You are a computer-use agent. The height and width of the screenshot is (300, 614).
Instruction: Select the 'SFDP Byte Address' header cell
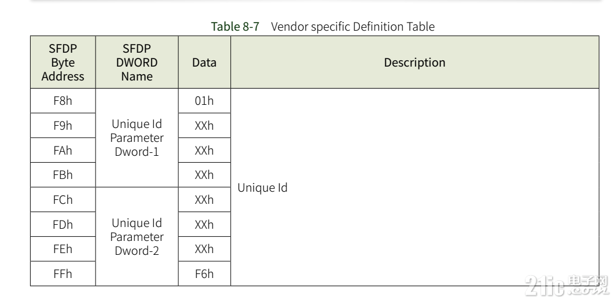(63, 63)
